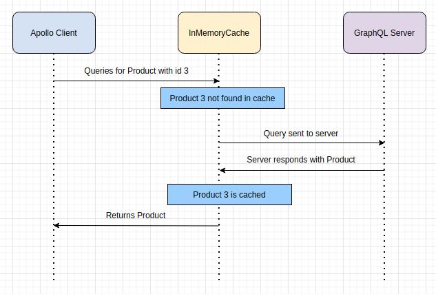
Task: Select the 'Returns Product' label
Action: click(136, 215)
